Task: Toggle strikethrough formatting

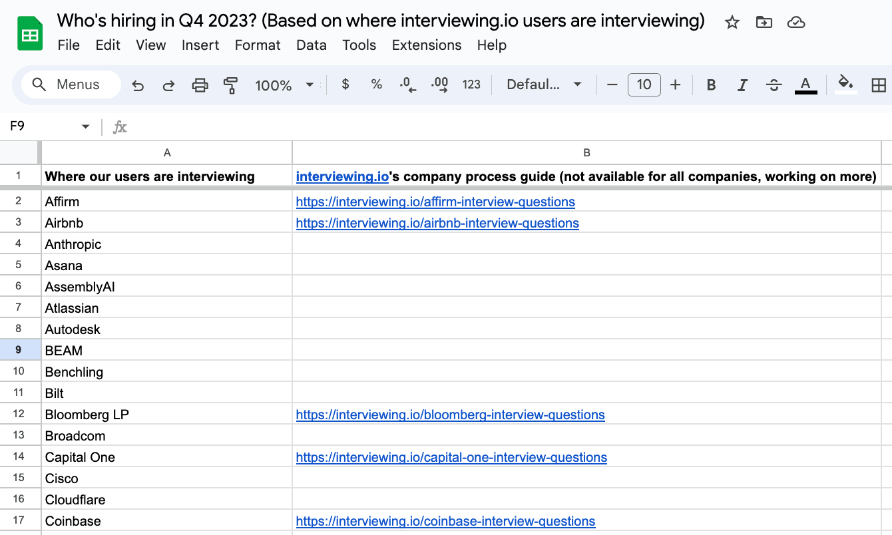Action: [x=774, y=85]
